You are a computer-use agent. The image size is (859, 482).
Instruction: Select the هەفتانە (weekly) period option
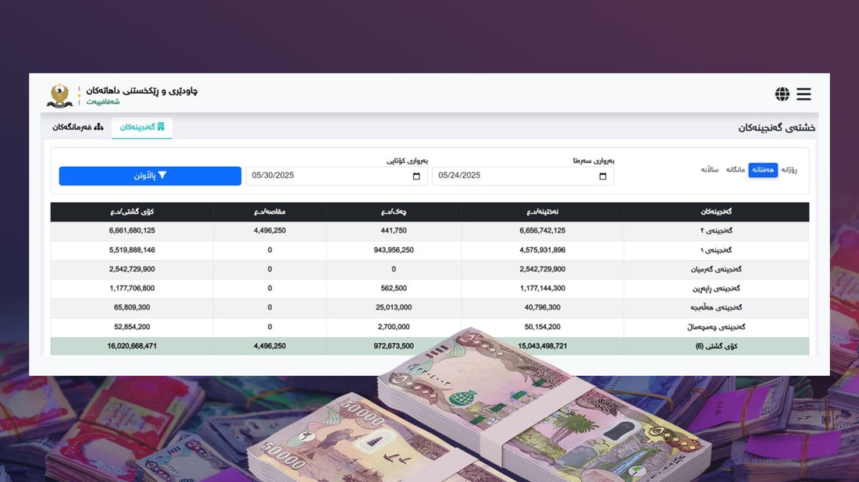coord(763,170)
